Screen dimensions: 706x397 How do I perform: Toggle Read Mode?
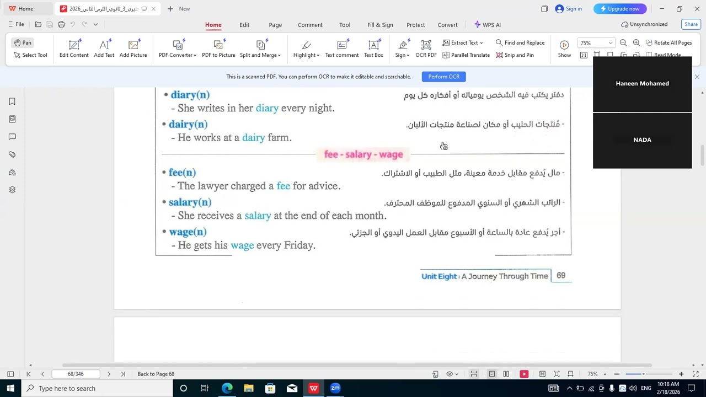point(662,55)
